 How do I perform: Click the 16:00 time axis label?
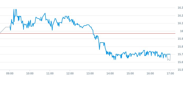(150, 73)
